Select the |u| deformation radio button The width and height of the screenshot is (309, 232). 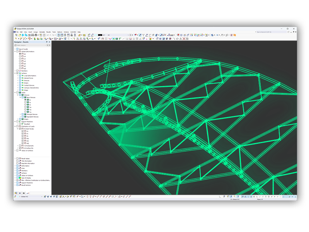click(20, 54)
